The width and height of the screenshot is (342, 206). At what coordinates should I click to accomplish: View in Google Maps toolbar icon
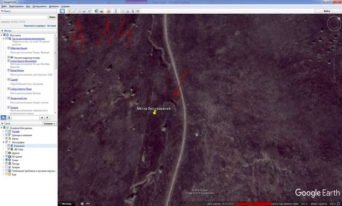tap(138, 11)
